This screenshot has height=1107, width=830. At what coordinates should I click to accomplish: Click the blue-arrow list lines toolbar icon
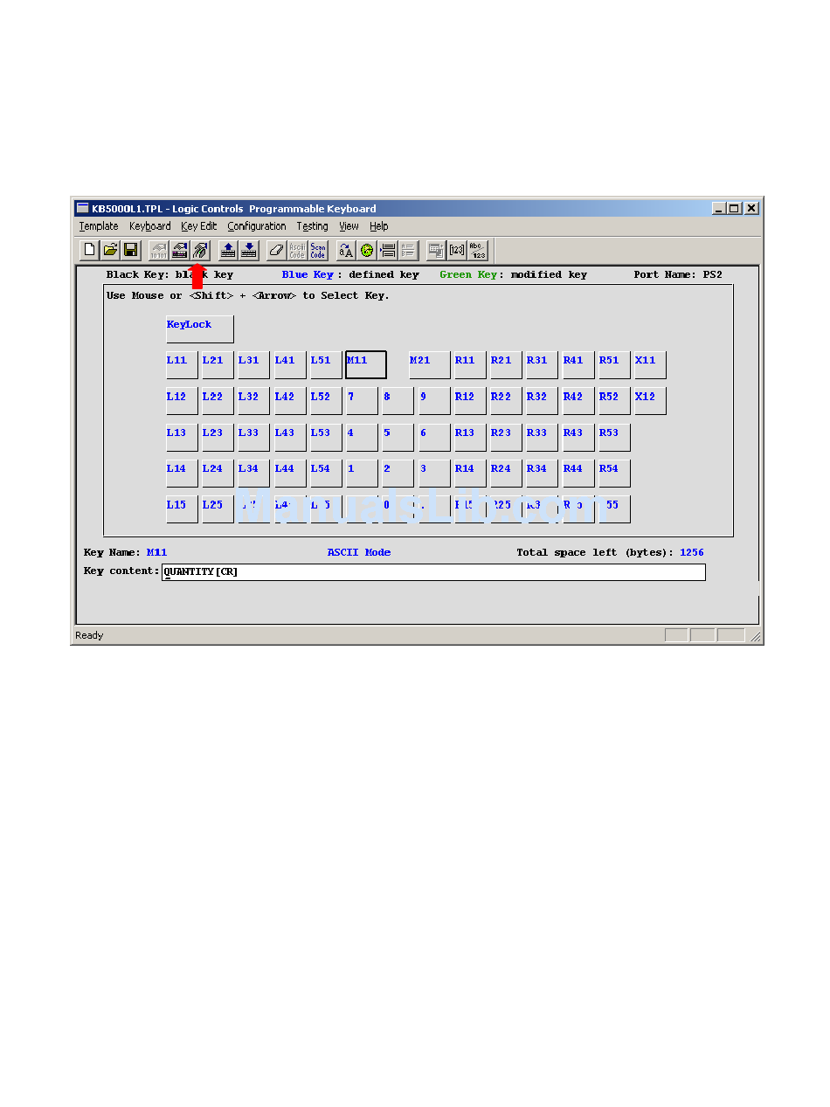pyautogui.click(x=388, y=251)
